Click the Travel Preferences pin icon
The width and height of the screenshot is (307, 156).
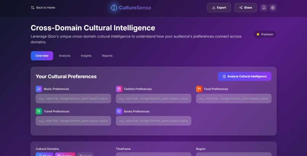click(x=39, y=111)
